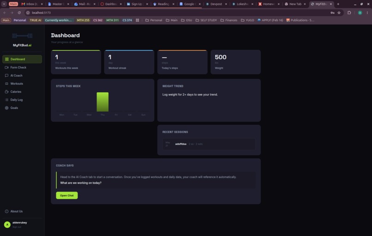372x236 pixels.
Task: Open Chrome three-dot menu
Action: (x=367, y=13)
